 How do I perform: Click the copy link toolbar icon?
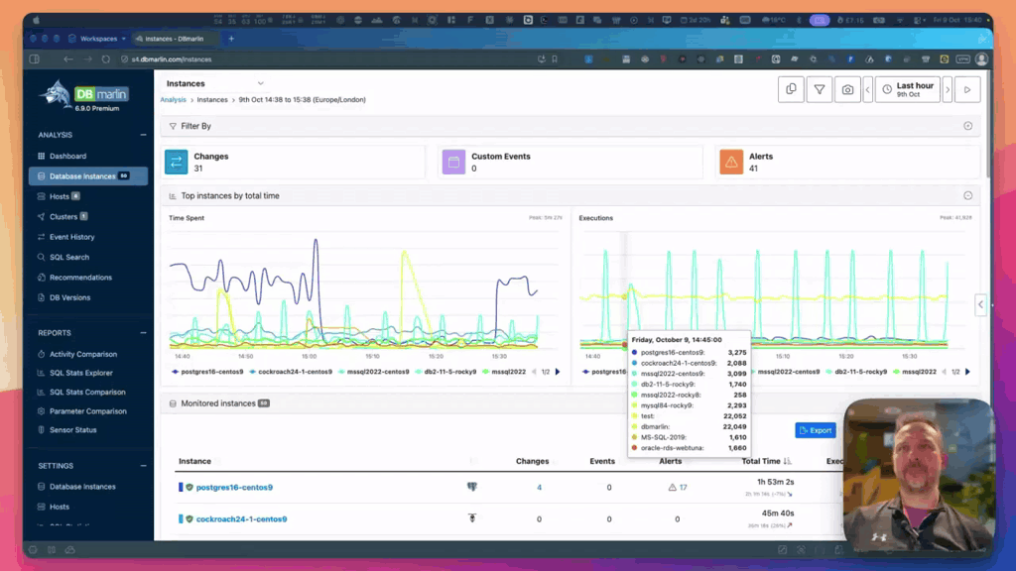tap(791, 89)
